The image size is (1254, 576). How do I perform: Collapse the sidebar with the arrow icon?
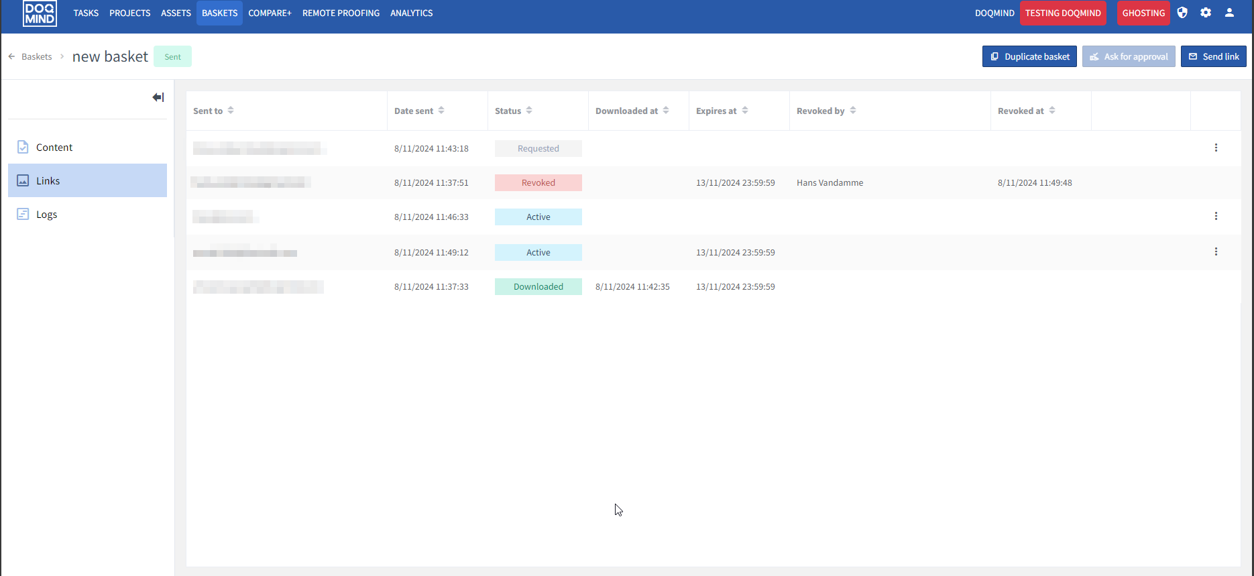tap(158, 97)
